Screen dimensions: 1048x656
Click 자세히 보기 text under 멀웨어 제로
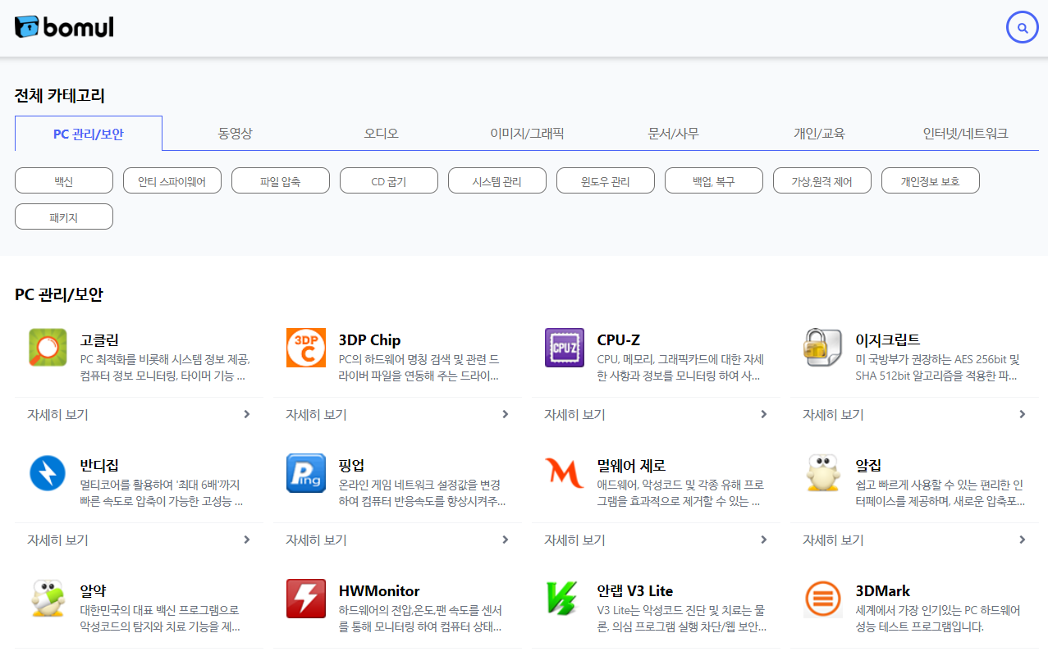574,540
